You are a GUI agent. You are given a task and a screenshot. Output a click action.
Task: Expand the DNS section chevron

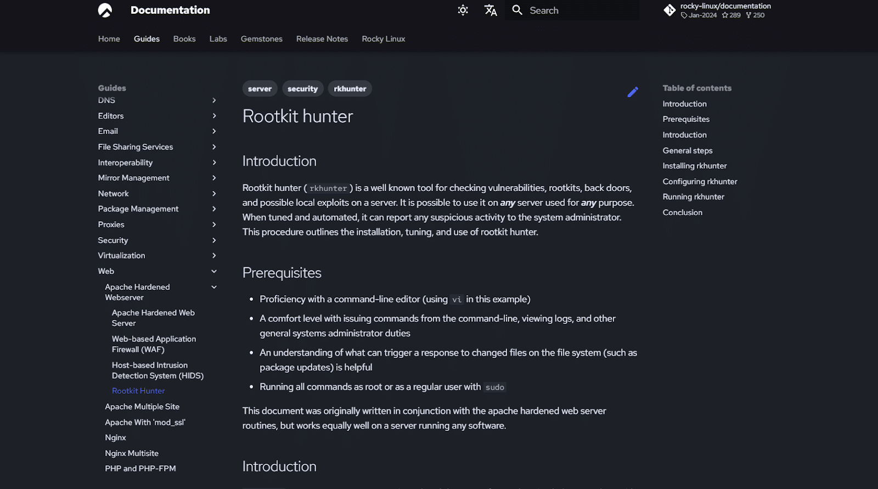point(214,100)
